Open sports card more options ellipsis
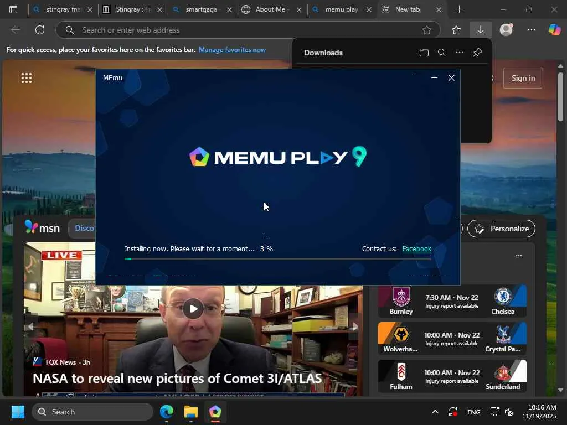The image size is (567, 425). (518, 256)
